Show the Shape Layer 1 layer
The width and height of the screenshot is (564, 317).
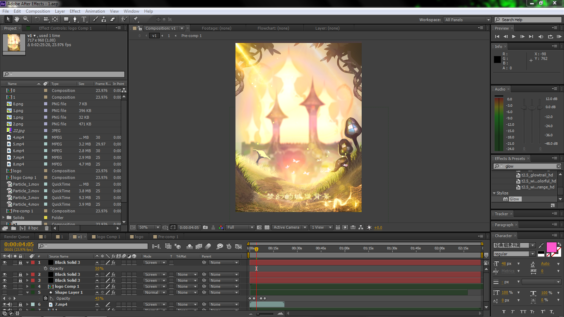5,293
